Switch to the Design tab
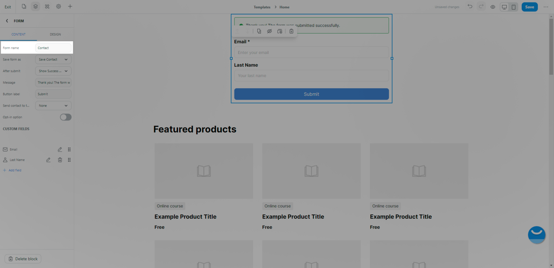Screen dimensions: 554x268 click(55, 34)
